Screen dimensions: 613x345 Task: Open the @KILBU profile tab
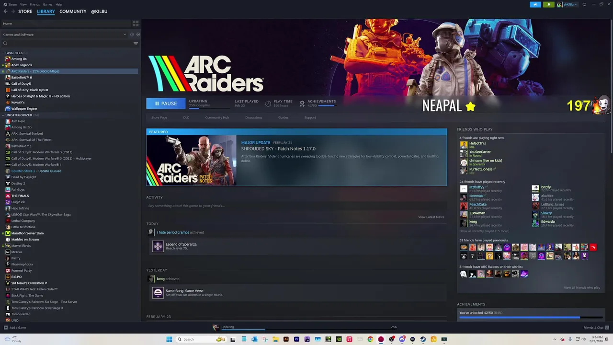(99, 11)
